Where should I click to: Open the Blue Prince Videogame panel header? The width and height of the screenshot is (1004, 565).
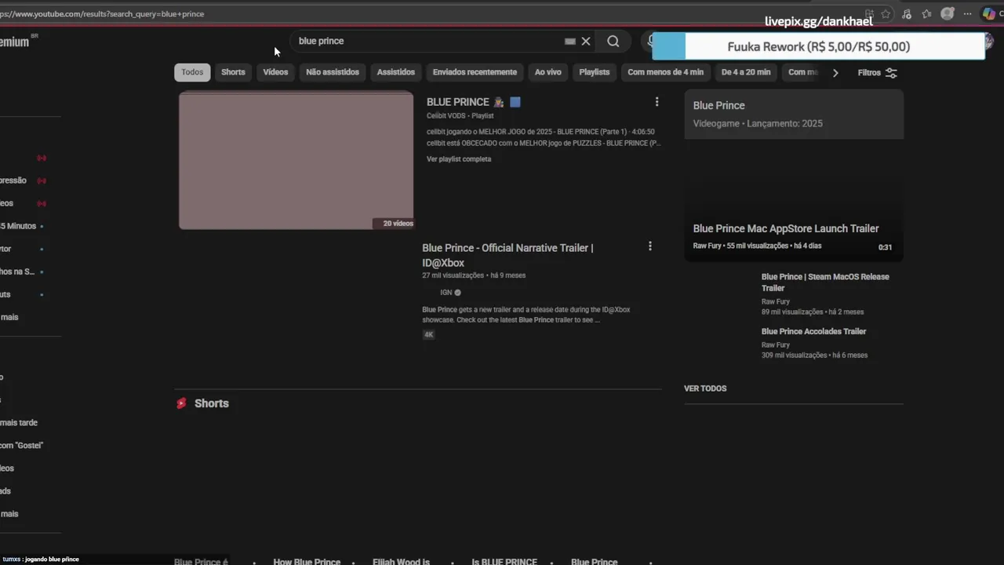[794, 114]
